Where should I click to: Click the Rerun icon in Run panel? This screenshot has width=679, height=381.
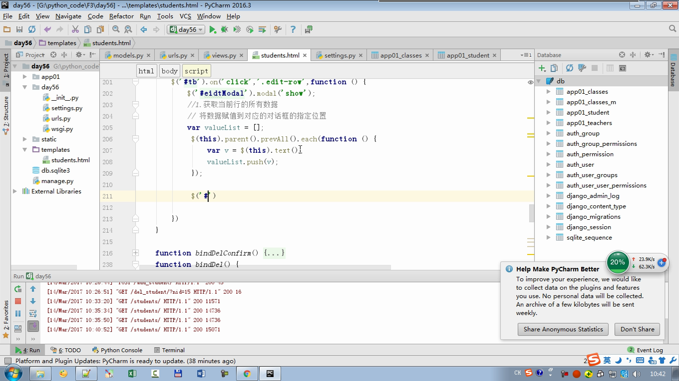(x=18, y=289)
